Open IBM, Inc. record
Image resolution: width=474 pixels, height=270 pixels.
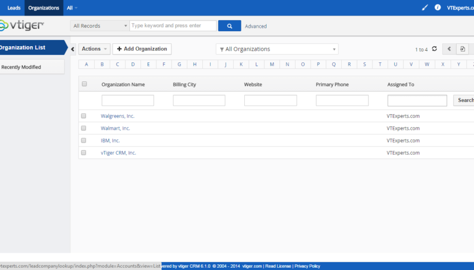(110, 141)
